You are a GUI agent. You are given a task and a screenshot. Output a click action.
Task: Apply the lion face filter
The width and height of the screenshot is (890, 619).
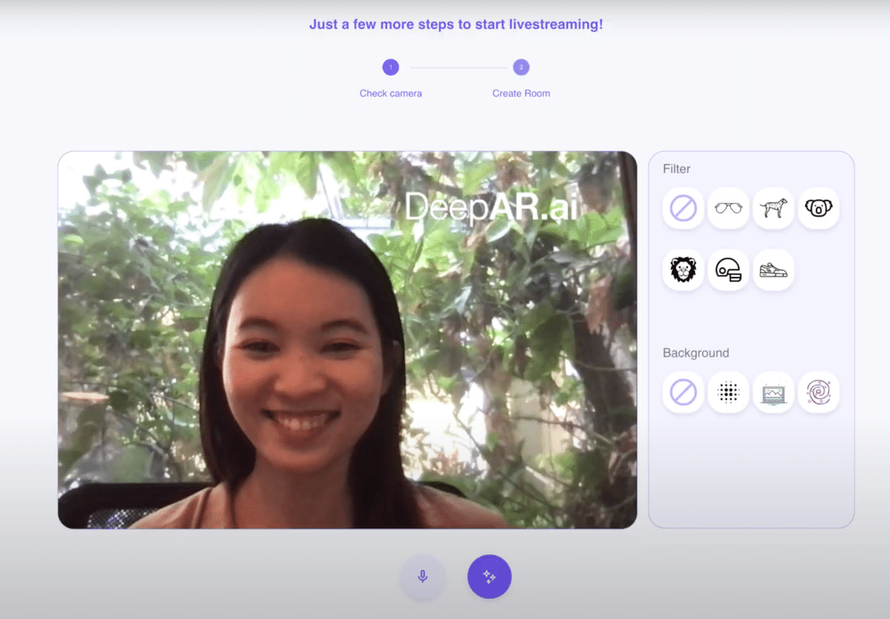coord(683,270)
